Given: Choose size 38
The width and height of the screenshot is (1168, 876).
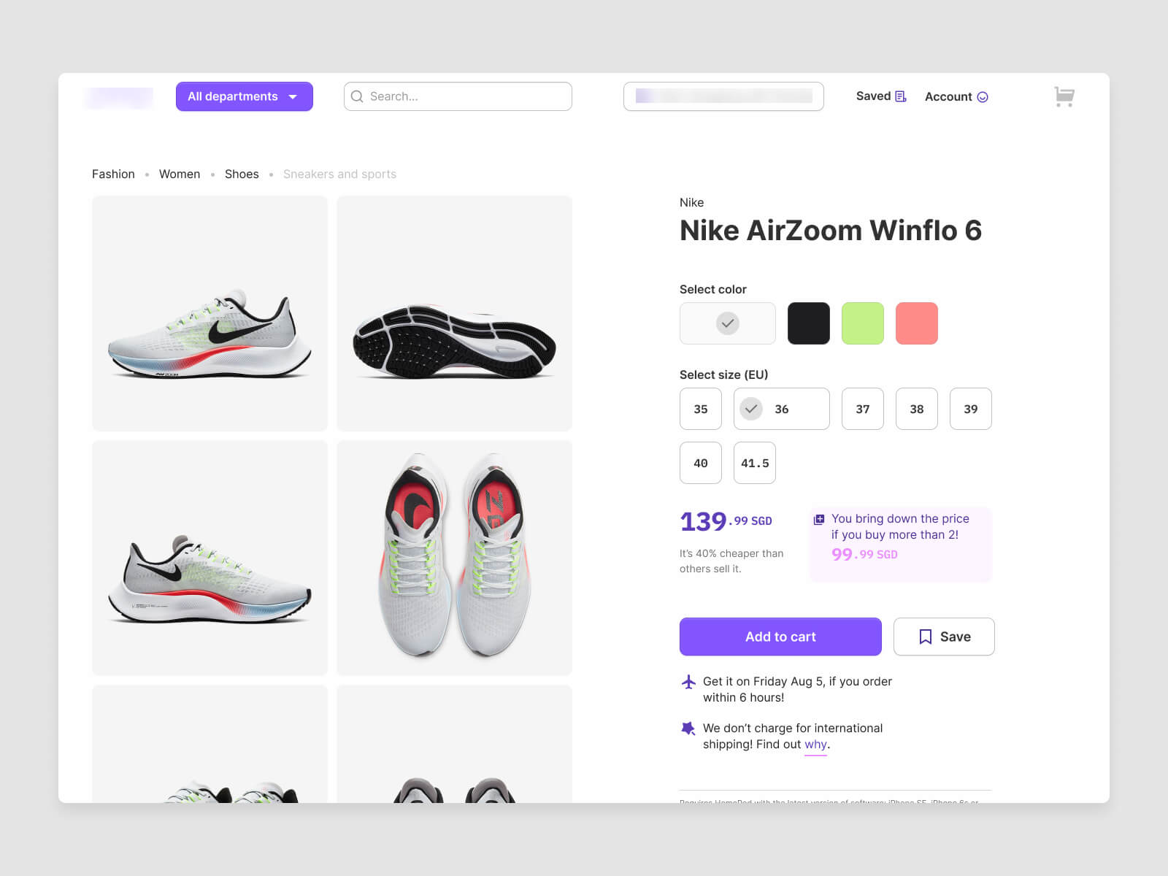Looking at the screenshot, I should pos(917,409).
